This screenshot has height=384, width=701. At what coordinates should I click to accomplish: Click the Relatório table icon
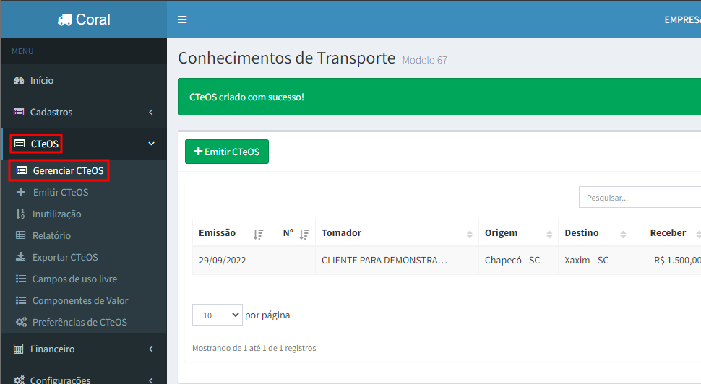(20, 236)
